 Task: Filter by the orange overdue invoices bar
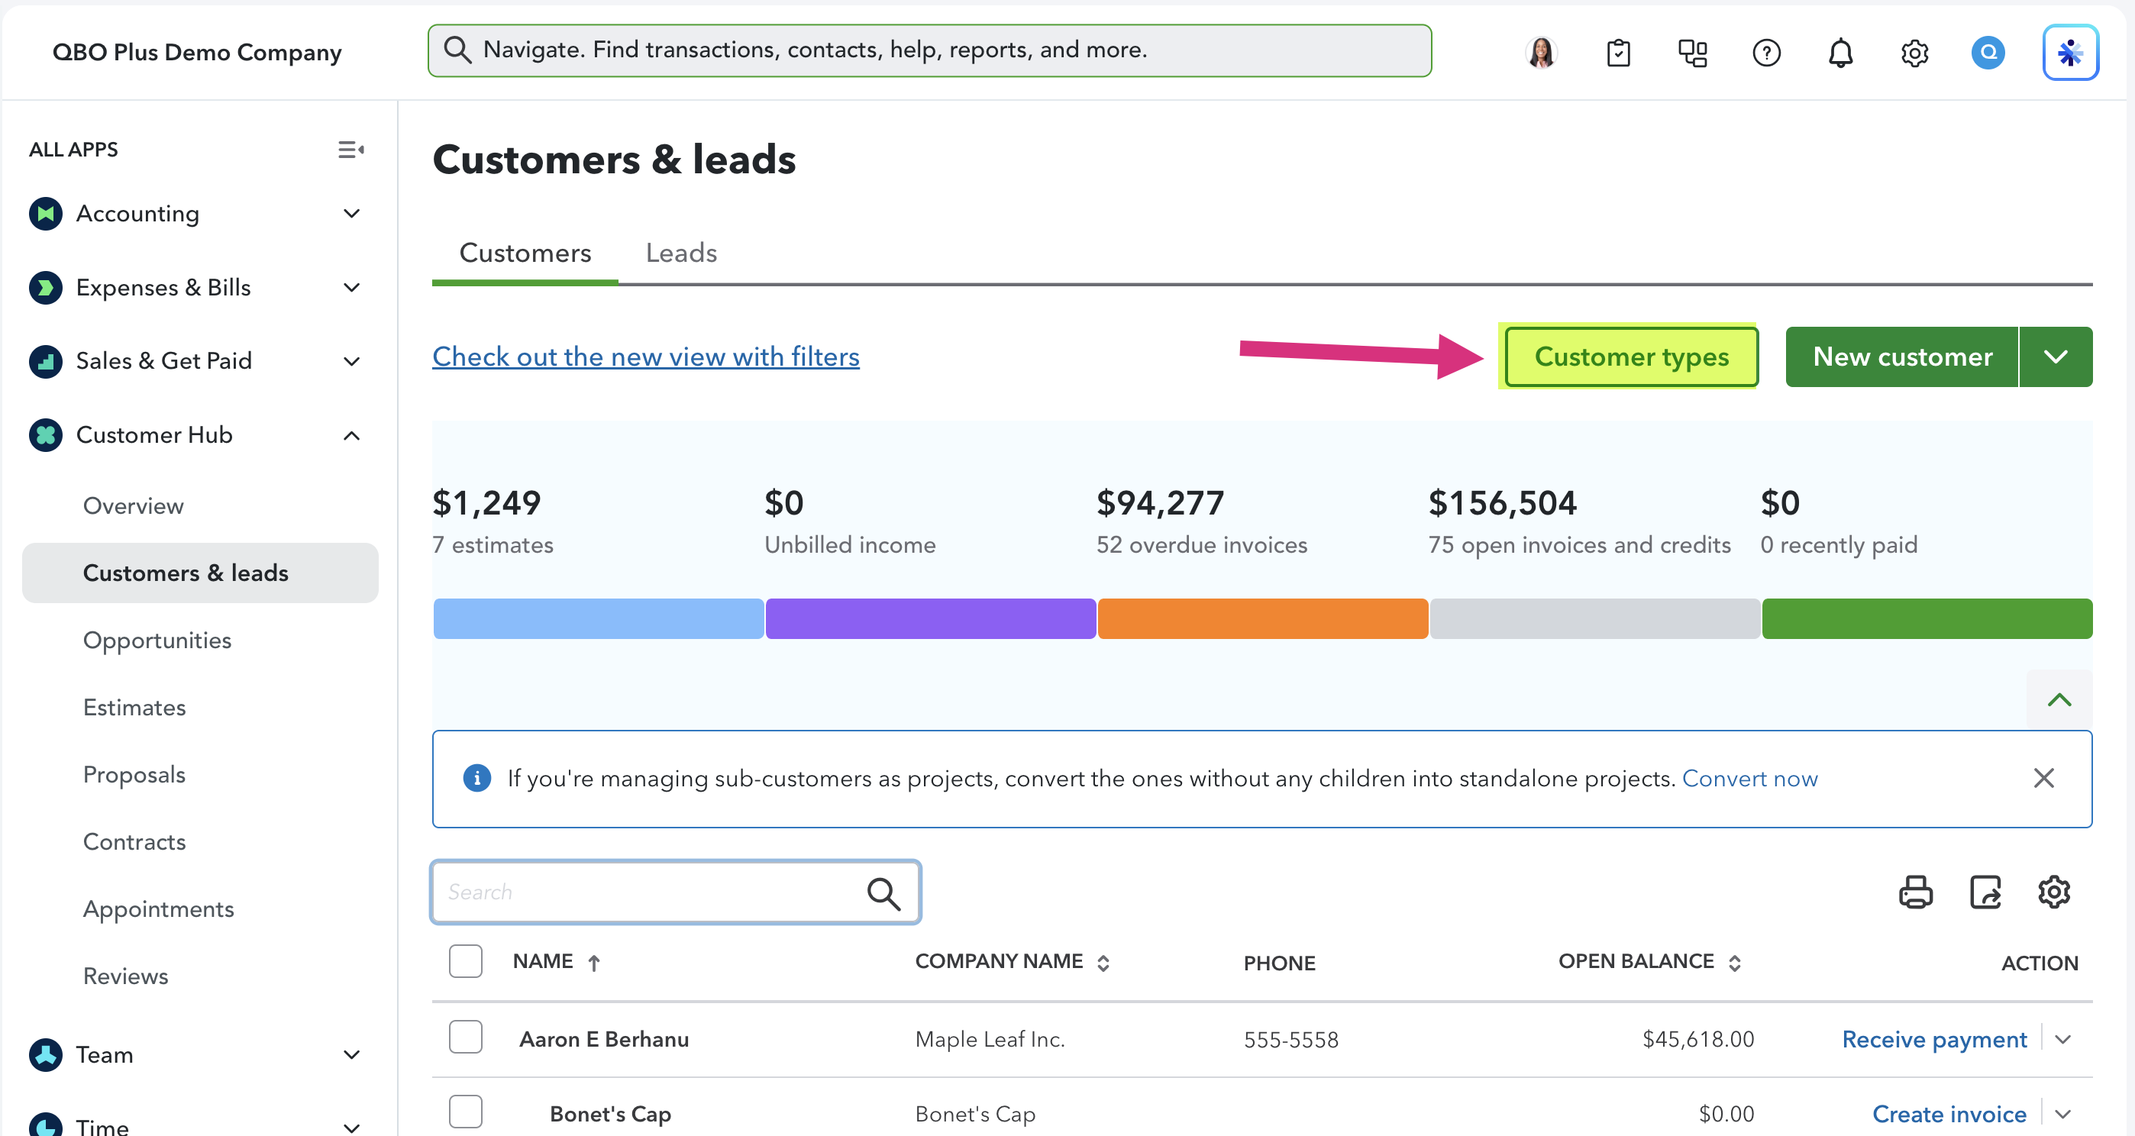coord(1262,619)
